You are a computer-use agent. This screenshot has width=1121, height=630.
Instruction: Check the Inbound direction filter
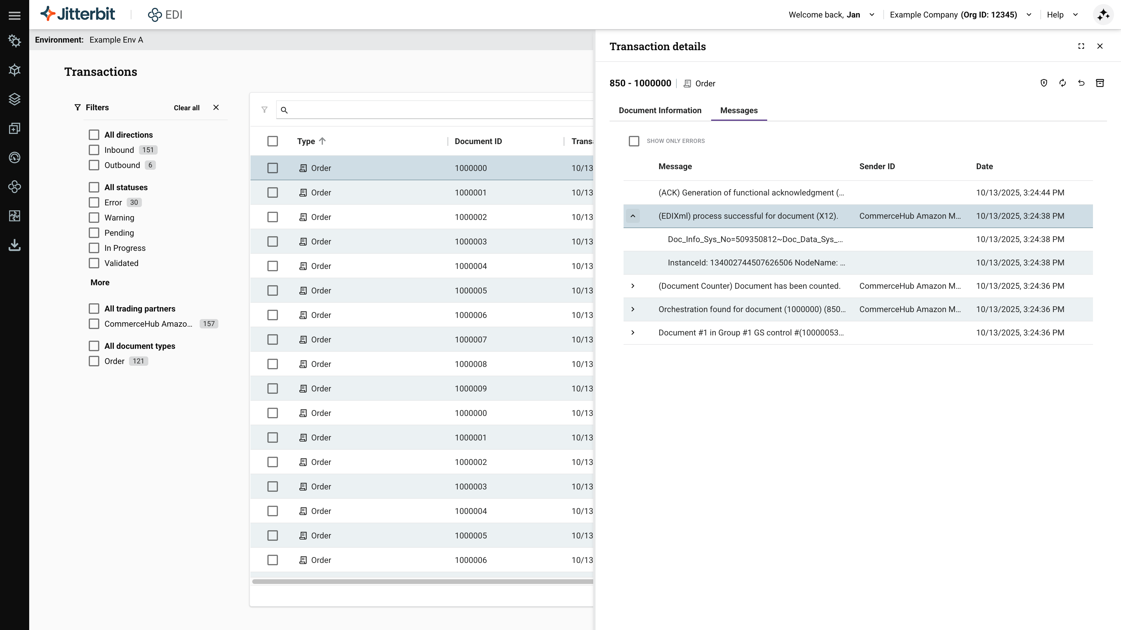coord(93,150)
